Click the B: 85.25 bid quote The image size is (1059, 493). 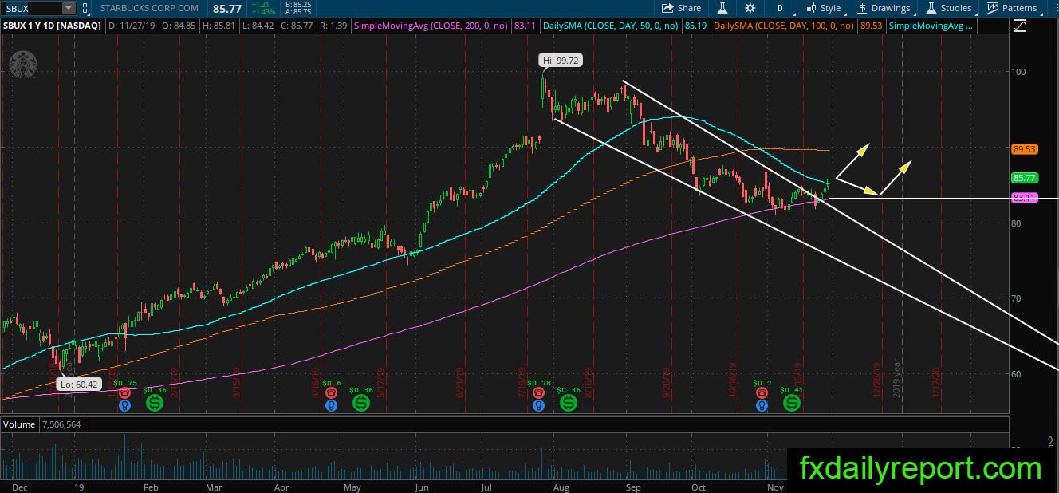298,4
